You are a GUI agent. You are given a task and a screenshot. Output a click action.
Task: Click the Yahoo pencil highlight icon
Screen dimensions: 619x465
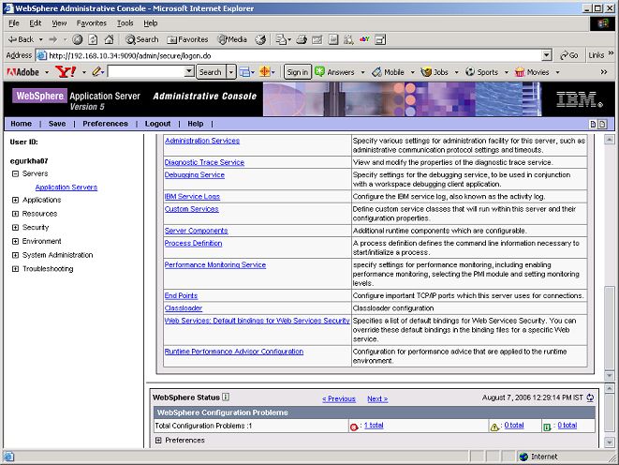coord(96,72)
